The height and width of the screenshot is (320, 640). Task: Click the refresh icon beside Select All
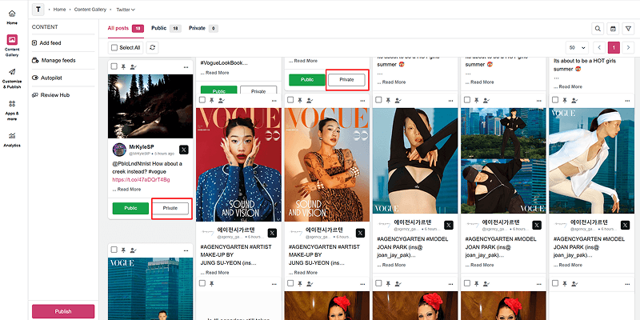click(153, 47)
